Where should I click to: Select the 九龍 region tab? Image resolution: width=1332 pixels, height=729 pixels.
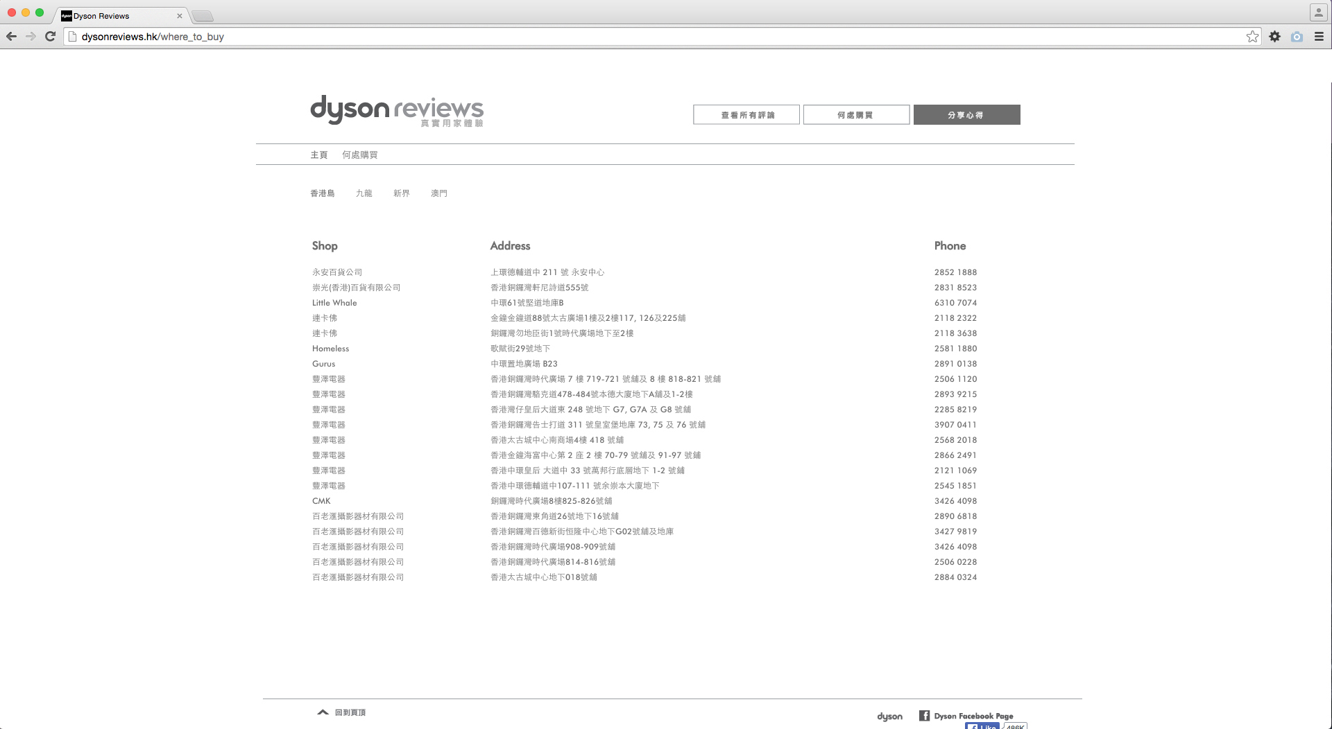coord(364,193)
